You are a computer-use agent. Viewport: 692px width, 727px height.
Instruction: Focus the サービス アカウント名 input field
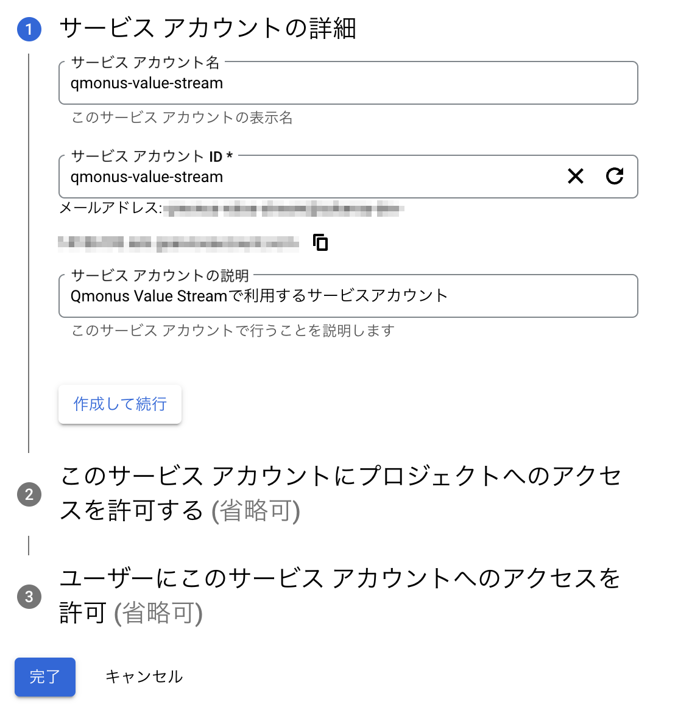(347, 83)
